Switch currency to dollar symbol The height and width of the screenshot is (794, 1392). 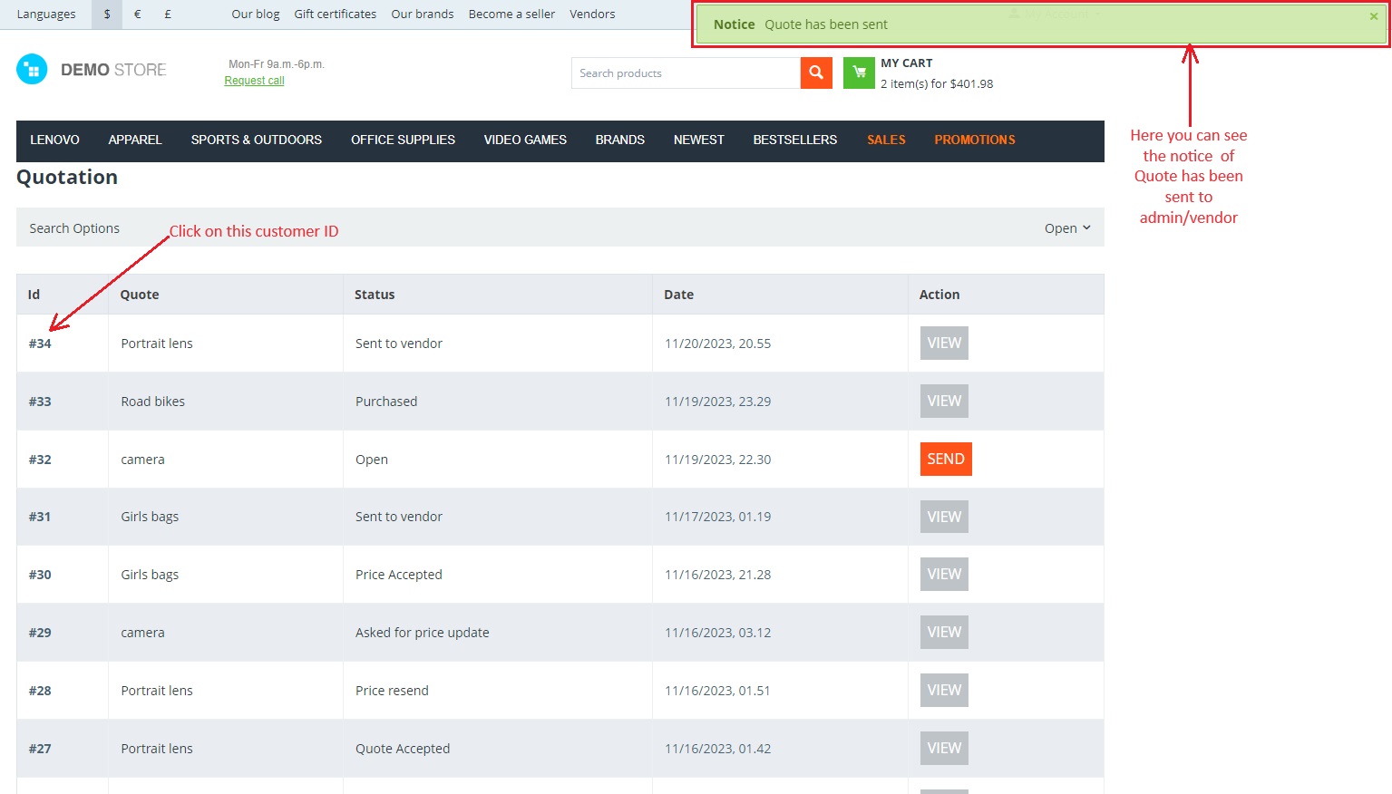click(107, 14)
